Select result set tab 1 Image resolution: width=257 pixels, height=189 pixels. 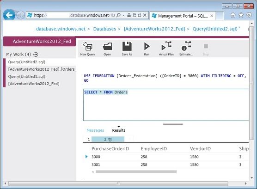point(89,140)
